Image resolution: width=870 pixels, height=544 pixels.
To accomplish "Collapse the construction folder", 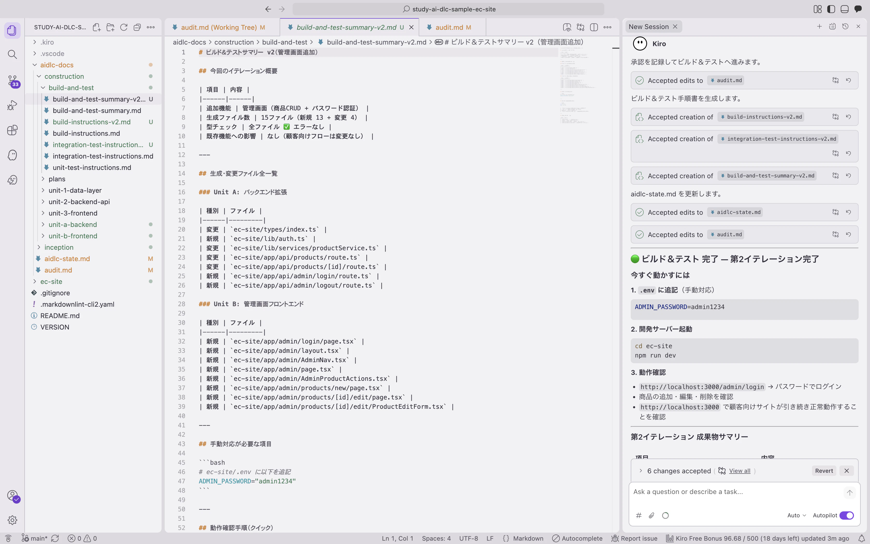I will pyautogui.click(x=39, y=76).
